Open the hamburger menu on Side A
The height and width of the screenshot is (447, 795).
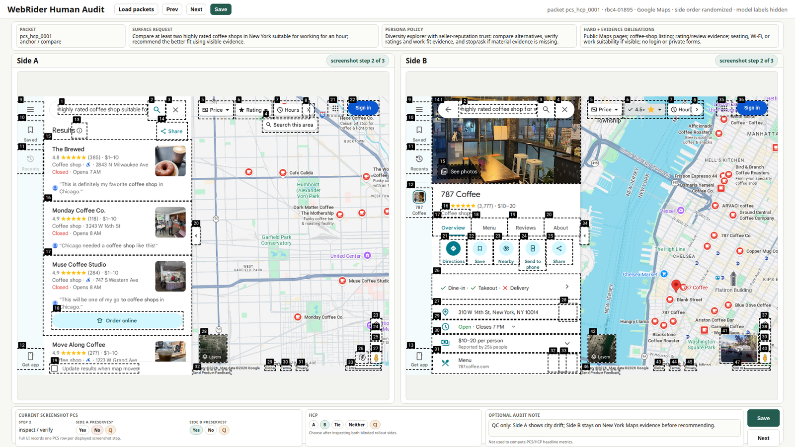tap(30, 110)
